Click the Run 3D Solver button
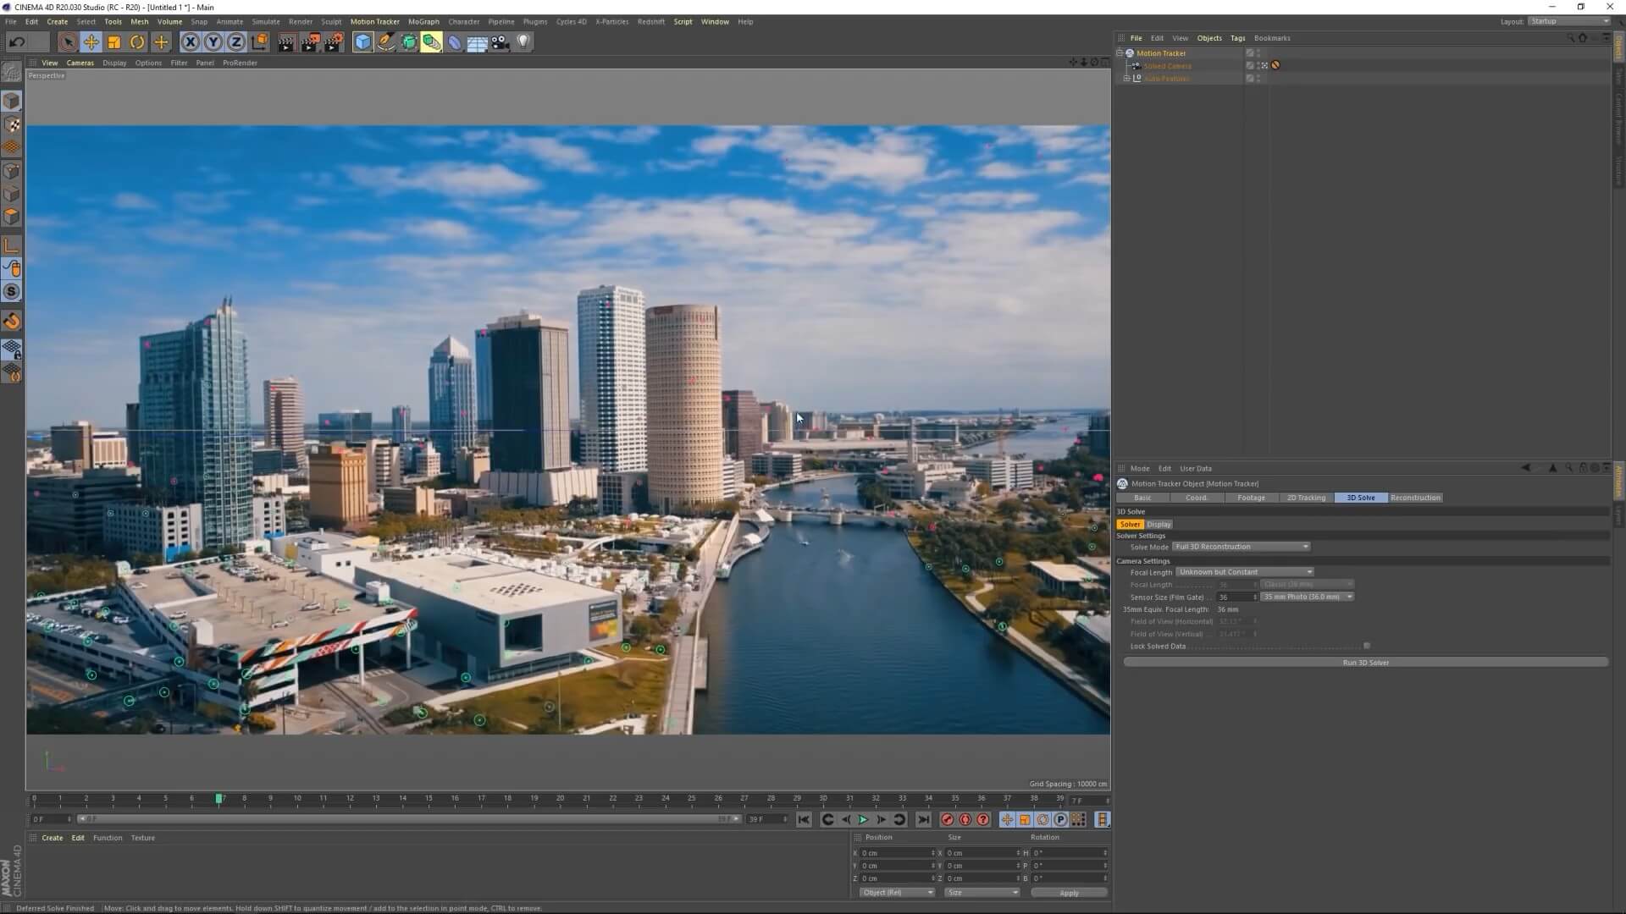This screenshot has width=1626, height=914. coord(1365,663)
